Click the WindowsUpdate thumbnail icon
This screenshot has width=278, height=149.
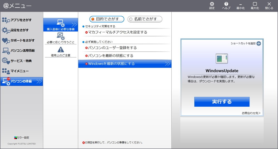pos(222,58)
